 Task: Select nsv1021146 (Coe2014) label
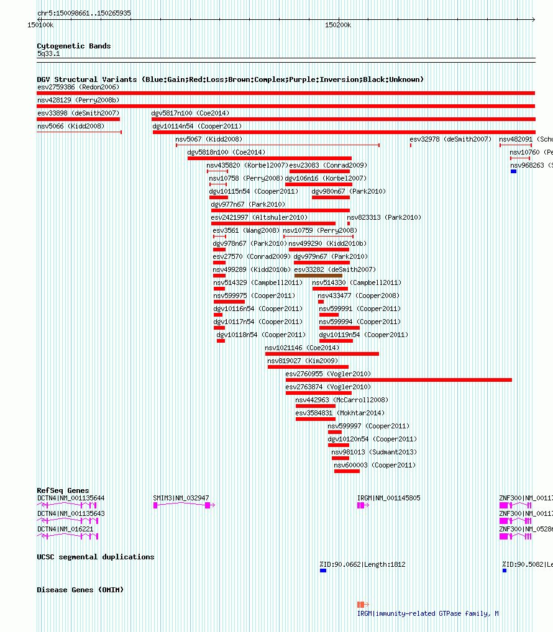tap(302, 348)
